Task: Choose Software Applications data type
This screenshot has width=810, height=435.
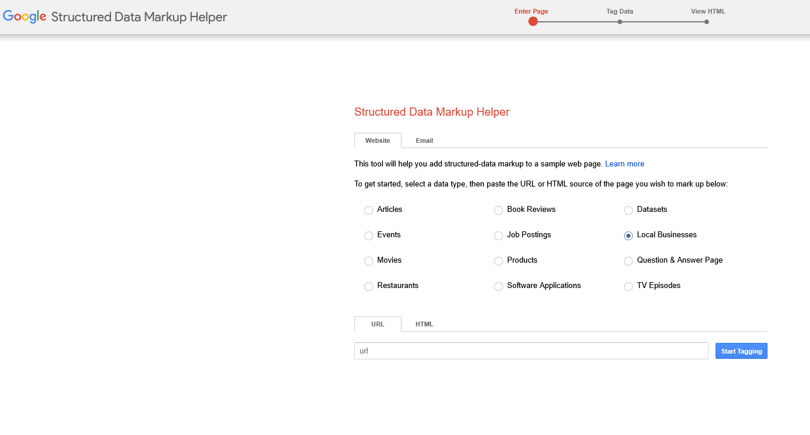Action: point(498,286)
